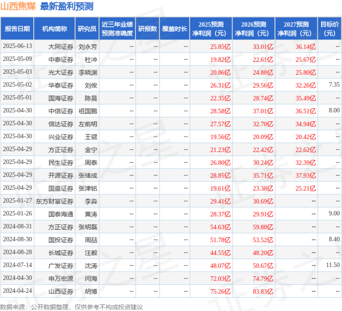Click the 33.01亿 profit value
Image resolution: width=342 pixels, height=311 pixels.
click(x=263, y=47)
